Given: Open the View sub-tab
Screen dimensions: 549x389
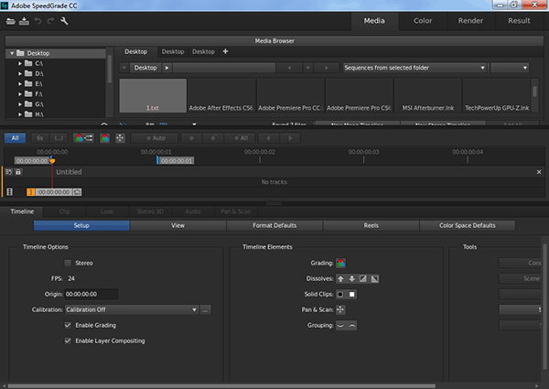Looking at the screenshot, I should (178, 225).
